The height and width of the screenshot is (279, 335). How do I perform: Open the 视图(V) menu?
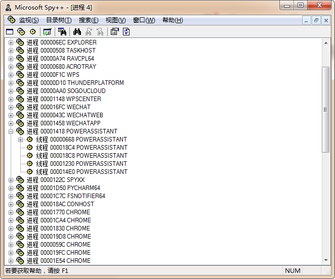coord(115,20)
